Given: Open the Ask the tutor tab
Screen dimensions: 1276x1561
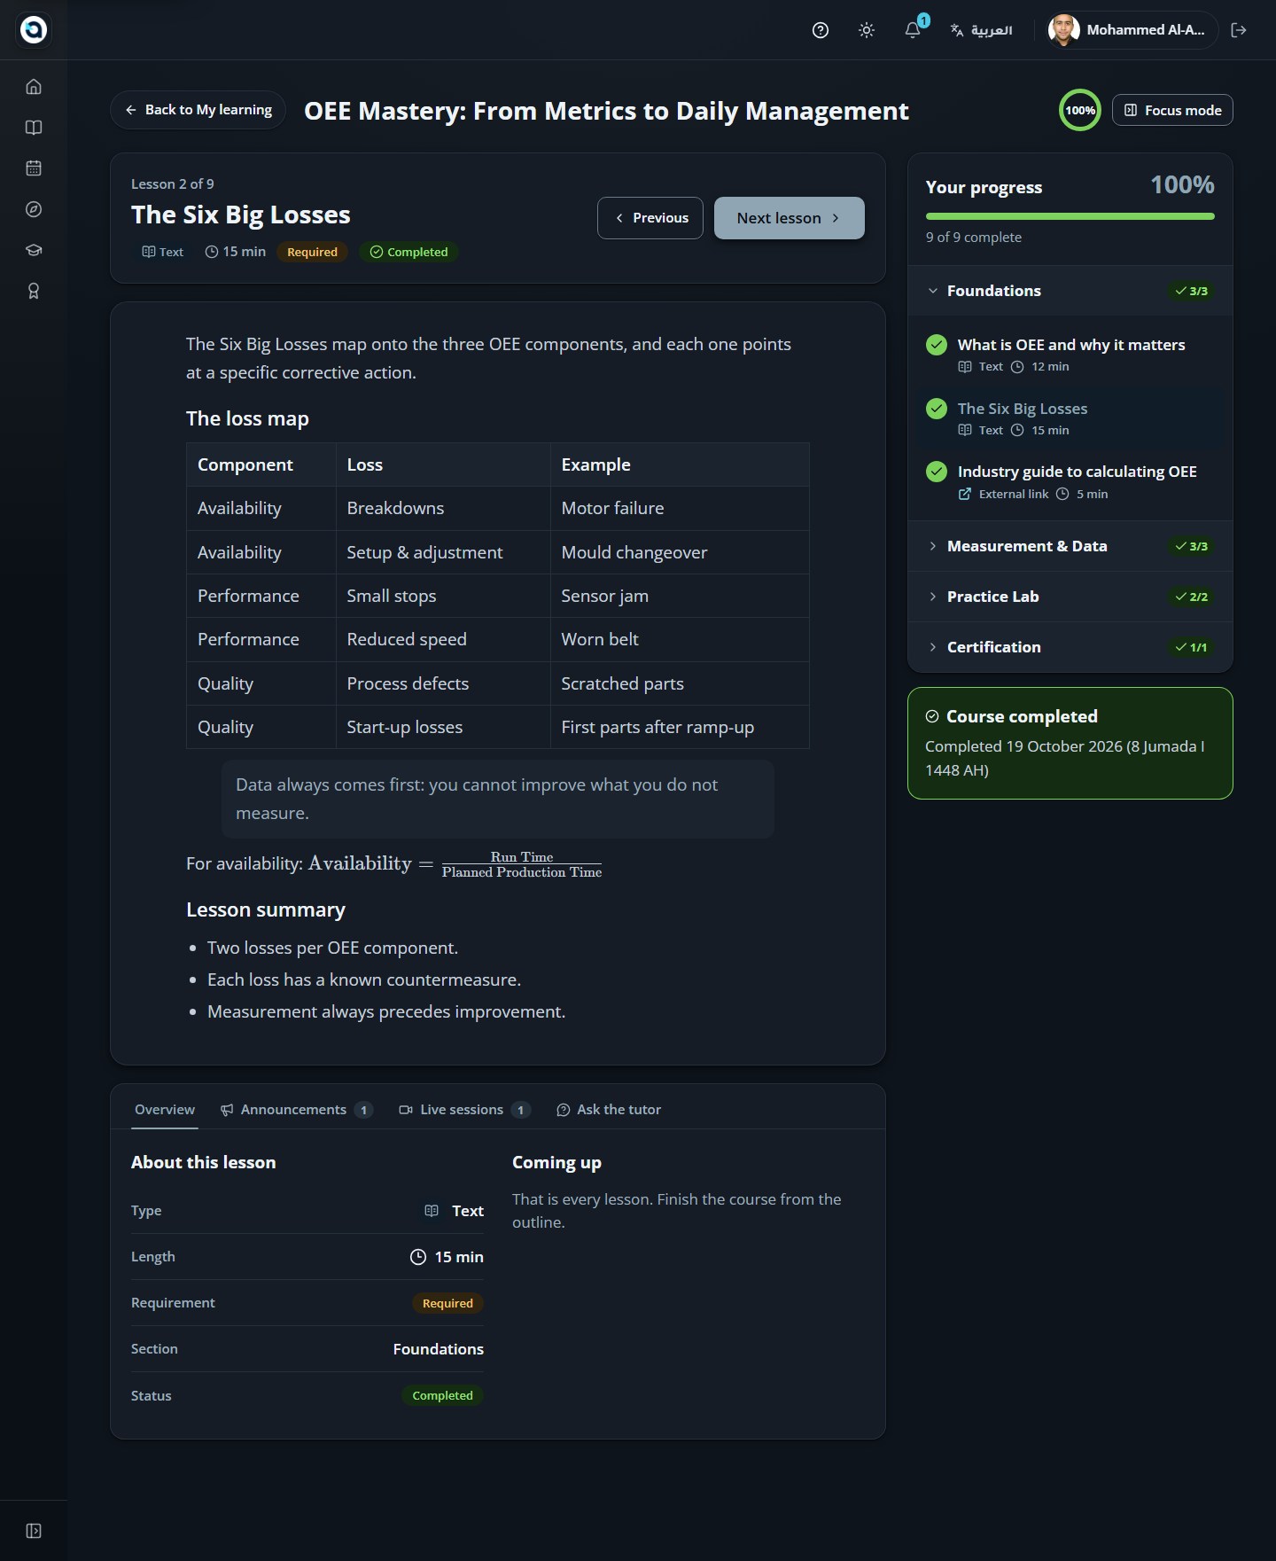Looking at the screenshot, I should [609, 1110].
